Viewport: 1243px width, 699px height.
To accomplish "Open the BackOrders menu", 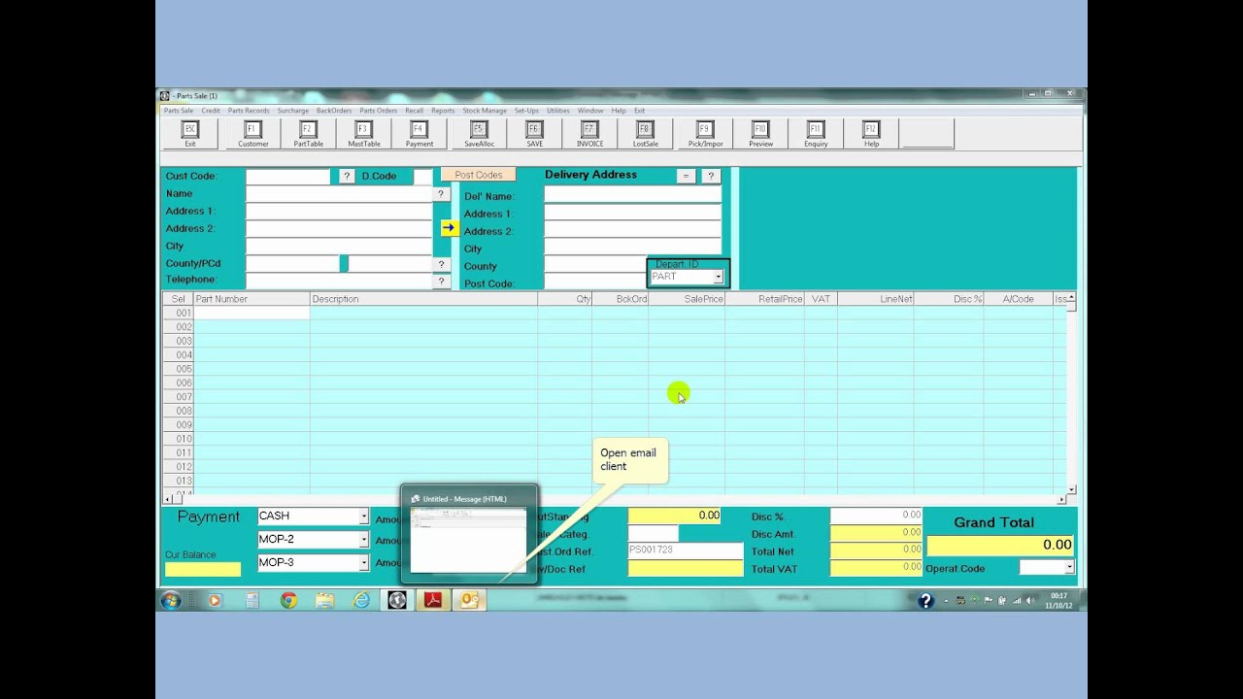I will (x=334, y=111).
